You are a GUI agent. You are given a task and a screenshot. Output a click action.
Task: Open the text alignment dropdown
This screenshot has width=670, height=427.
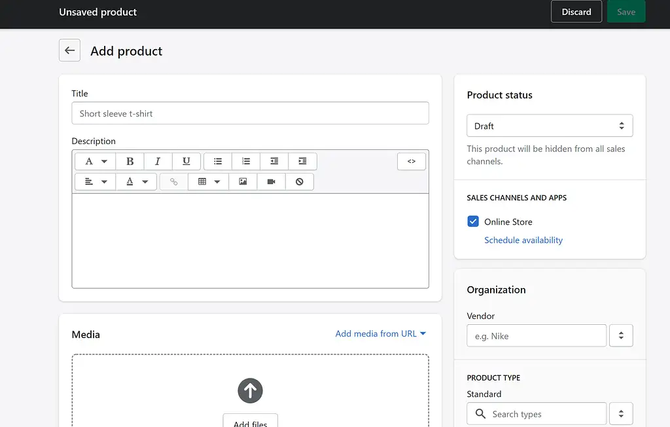(95, 181)
